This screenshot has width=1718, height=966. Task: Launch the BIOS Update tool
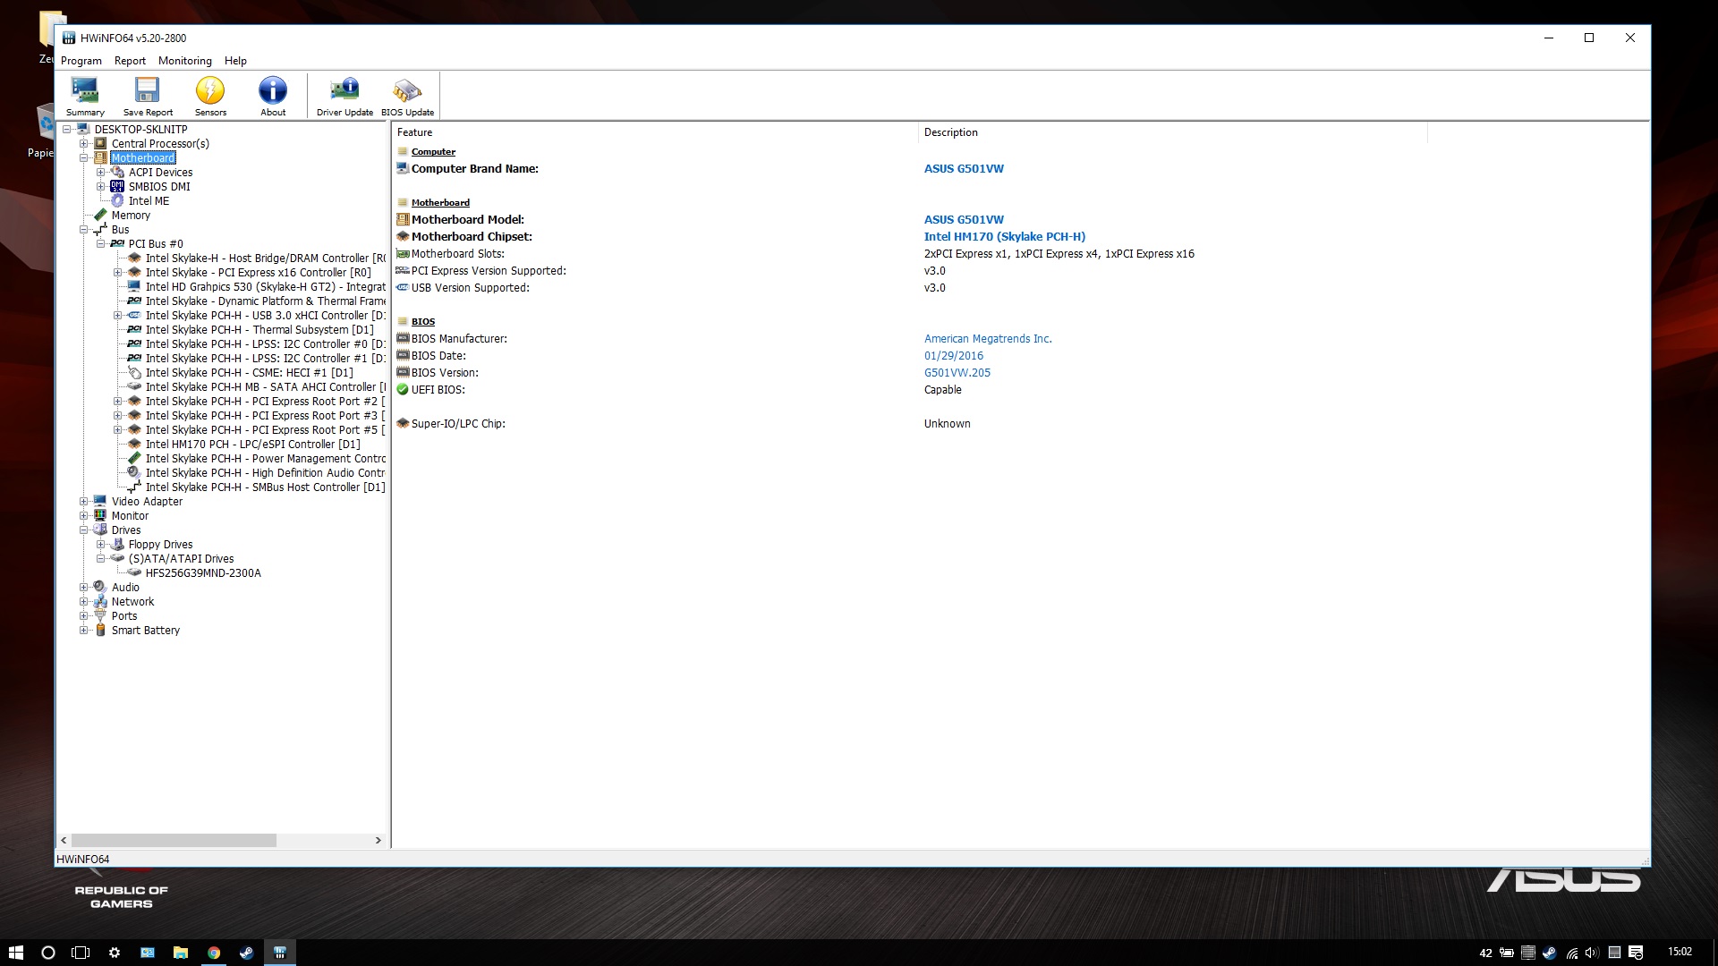tap(407, 96)
